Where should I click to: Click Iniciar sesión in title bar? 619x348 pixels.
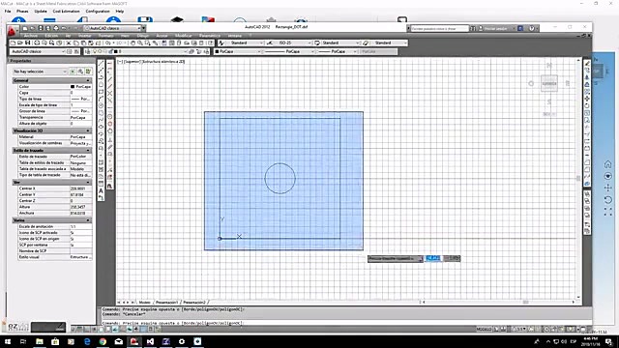pyautogui.click(x=495, y=28)
